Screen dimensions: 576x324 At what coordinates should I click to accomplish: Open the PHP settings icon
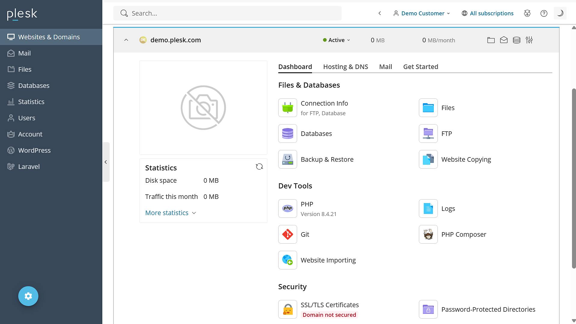(287, 208)
